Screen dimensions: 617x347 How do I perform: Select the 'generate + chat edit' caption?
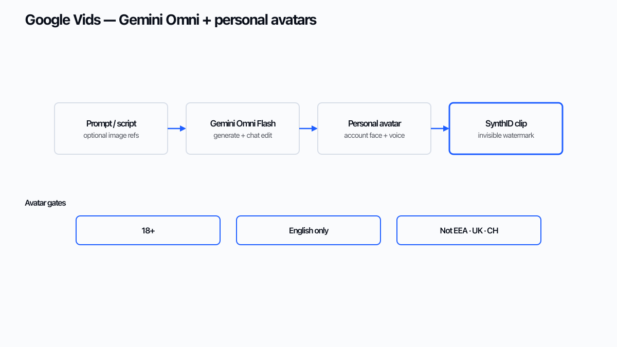[x=243, y=136]
